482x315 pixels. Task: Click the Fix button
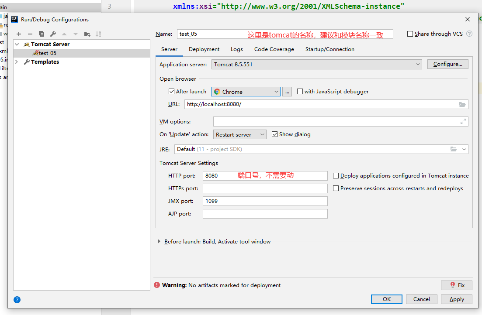tap(457, 285)
